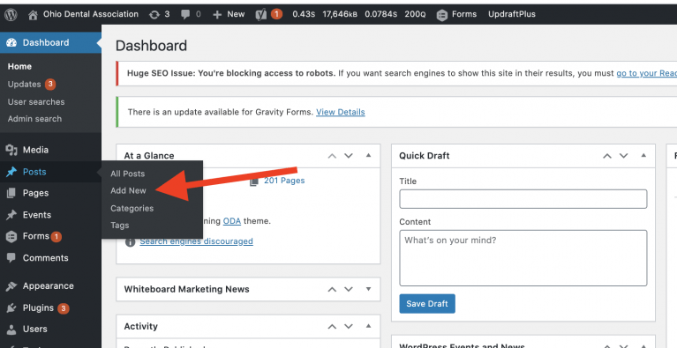The height and width of the screenshot is (348, 677).
Task: Collapse the Activity panel
Action: 368,327
